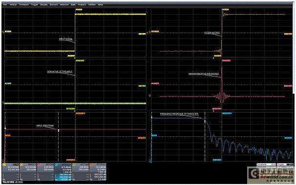Image resolution: width=296 pixels, height=185 pixels.
Task: Open the Display menu
Action: [x=44, y=4]
